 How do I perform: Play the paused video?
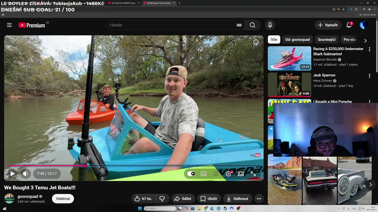tap(12, 174)
